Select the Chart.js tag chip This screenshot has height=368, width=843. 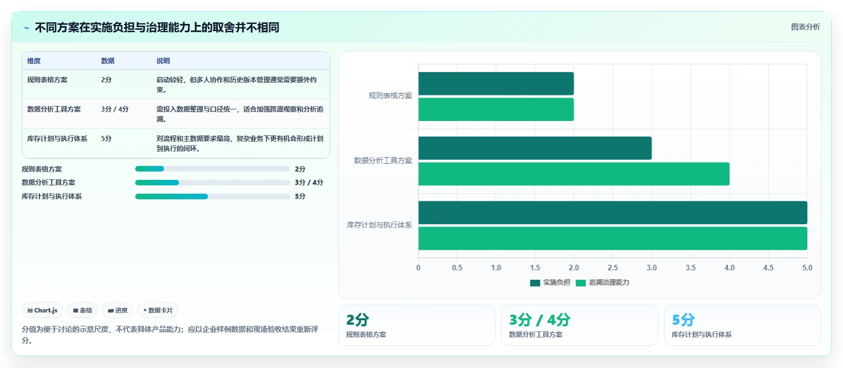pyautogui.click(x=42, y=310)
